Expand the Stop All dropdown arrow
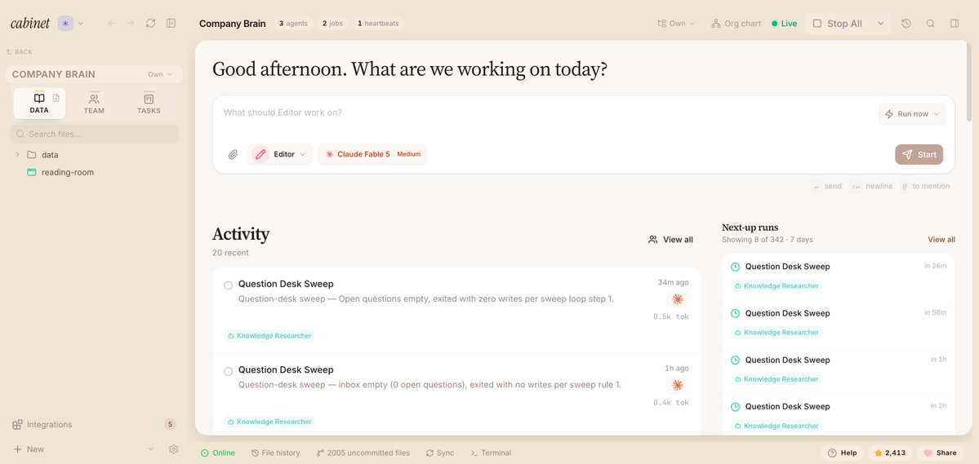Viewport: 979px width, 464px height. coord(881,24)
